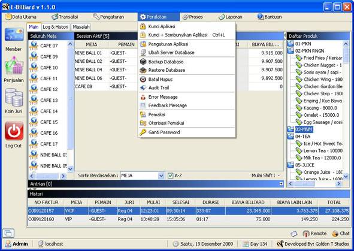This screenshot has width=354, height=251.
Task: Expand the Antrian panel plus button
Action: pyautogui.click(x=281, y=184)
